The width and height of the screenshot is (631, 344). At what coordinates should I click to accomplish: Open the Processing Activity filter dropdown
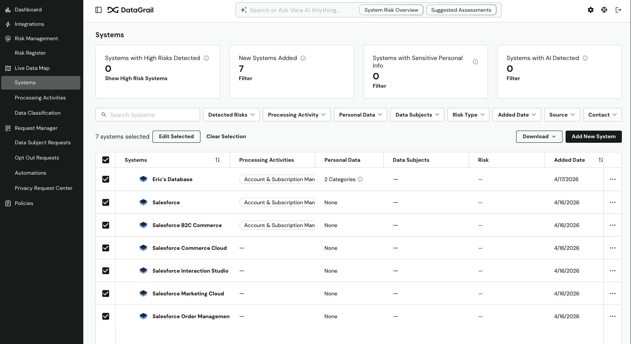[297, 115]
